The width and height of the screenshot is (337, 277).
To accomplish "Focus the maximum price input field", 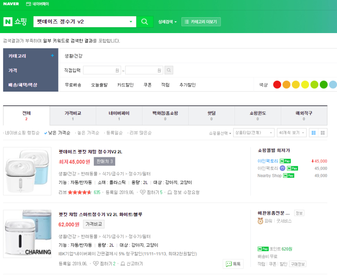I will (144, 70).
